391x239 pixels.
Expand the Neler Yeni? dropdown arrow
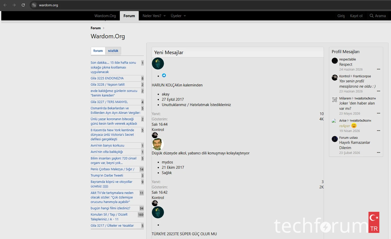(x=164, y=16)
